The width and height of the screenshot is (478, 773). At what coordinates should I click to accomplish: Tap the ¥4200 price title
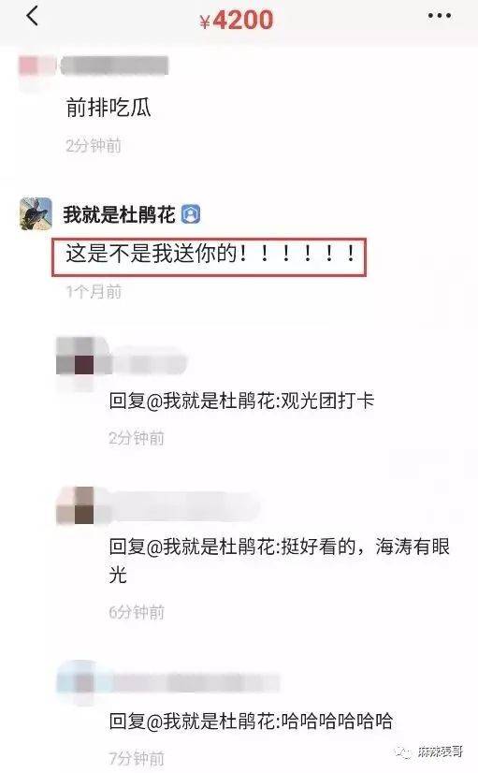click(237, 21)
